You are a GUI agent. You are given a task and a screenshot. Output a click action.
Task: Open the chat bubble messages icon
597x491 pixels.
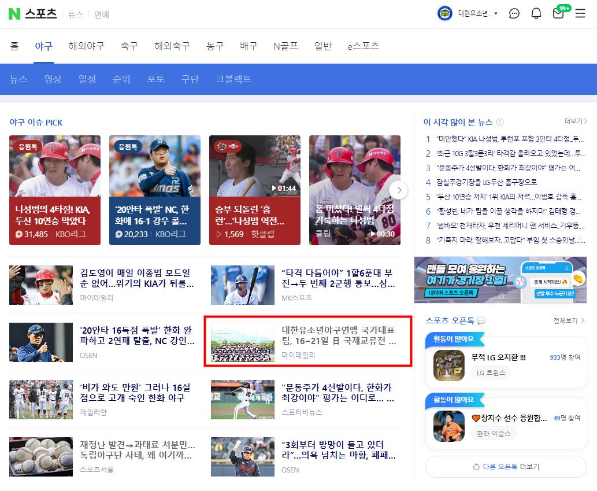pyautogui.click(x=514, y=14)
